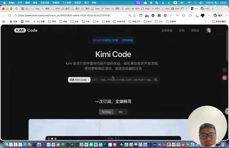Click the pink floating sidebar icon

224,78
